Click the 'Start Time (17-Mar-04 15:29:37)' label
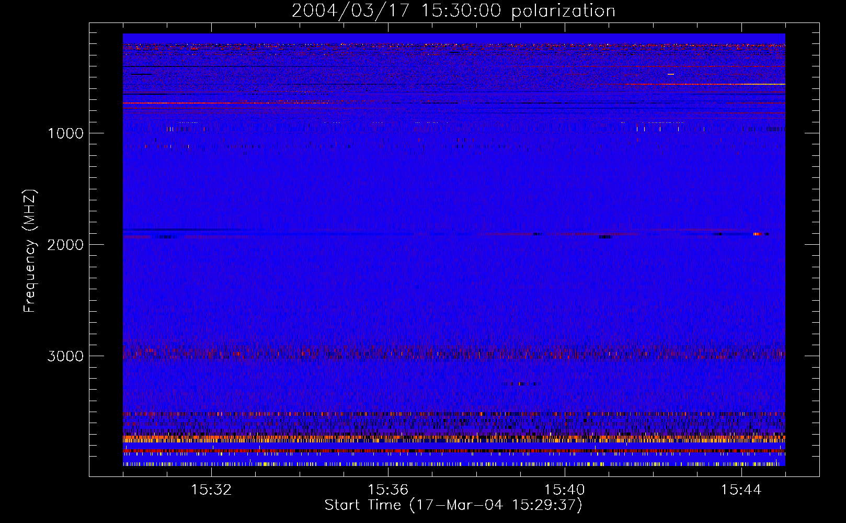846x523 pixels. (x=453, y=505)
